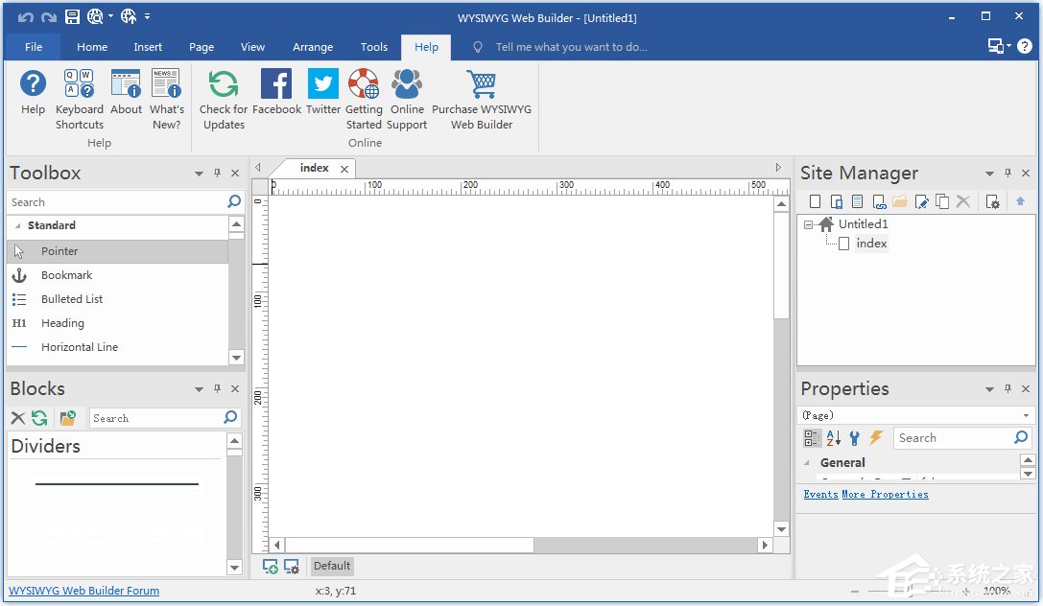
Task: Click the Check for Updates icon
Action: click(224, 85)
